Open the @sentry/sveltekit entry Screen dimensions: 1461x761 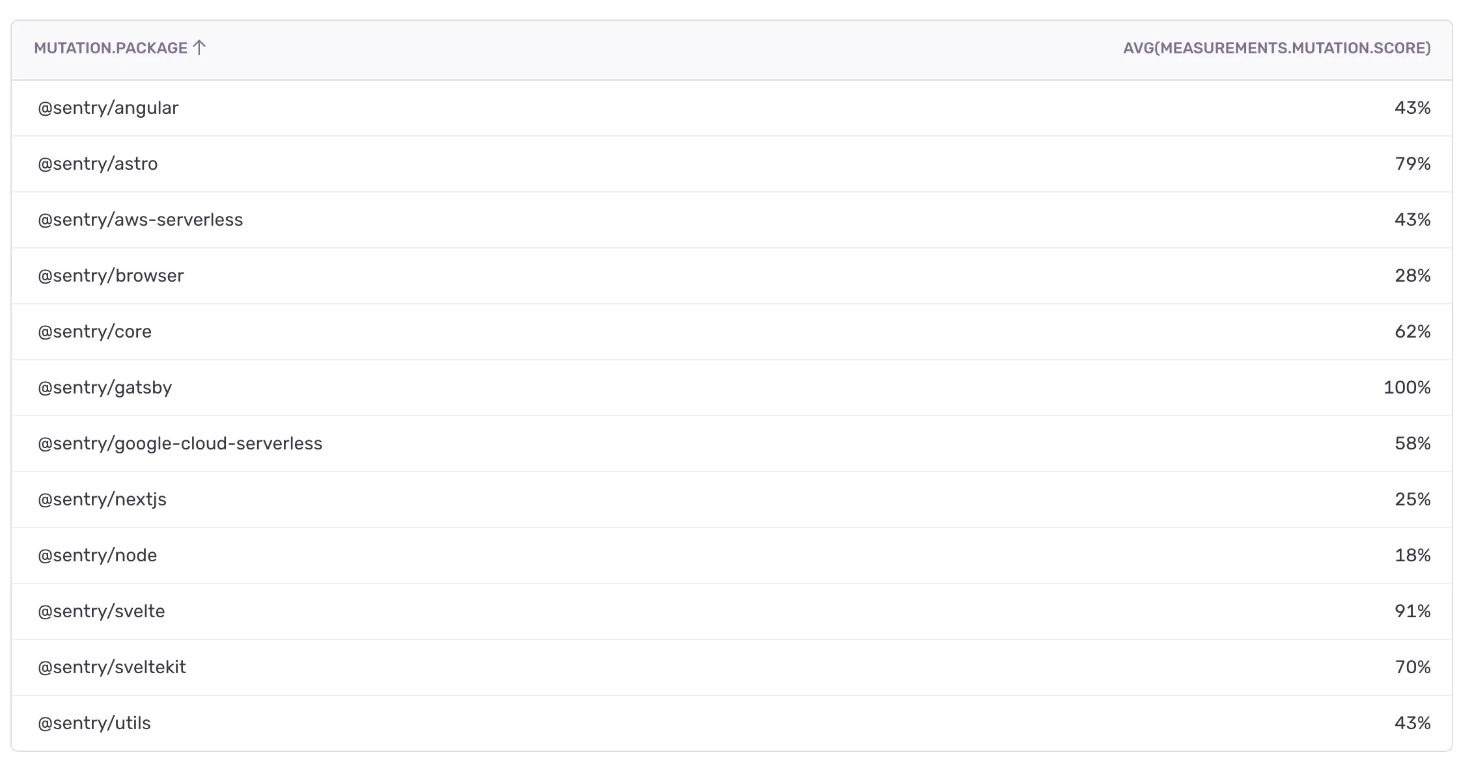[x=112, y=667]
